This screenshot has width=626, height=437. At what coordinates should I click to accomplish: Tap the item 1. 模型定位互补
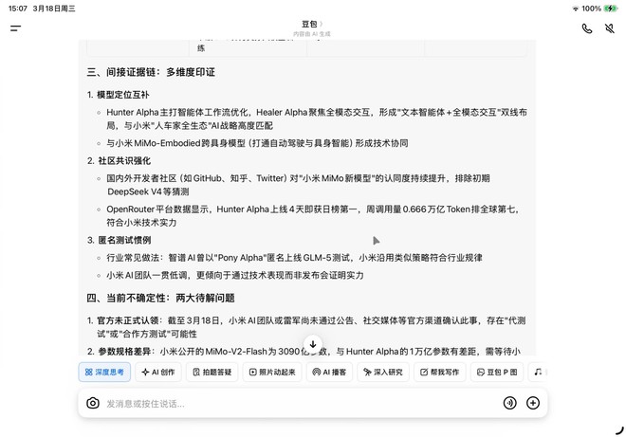[119, 95]
